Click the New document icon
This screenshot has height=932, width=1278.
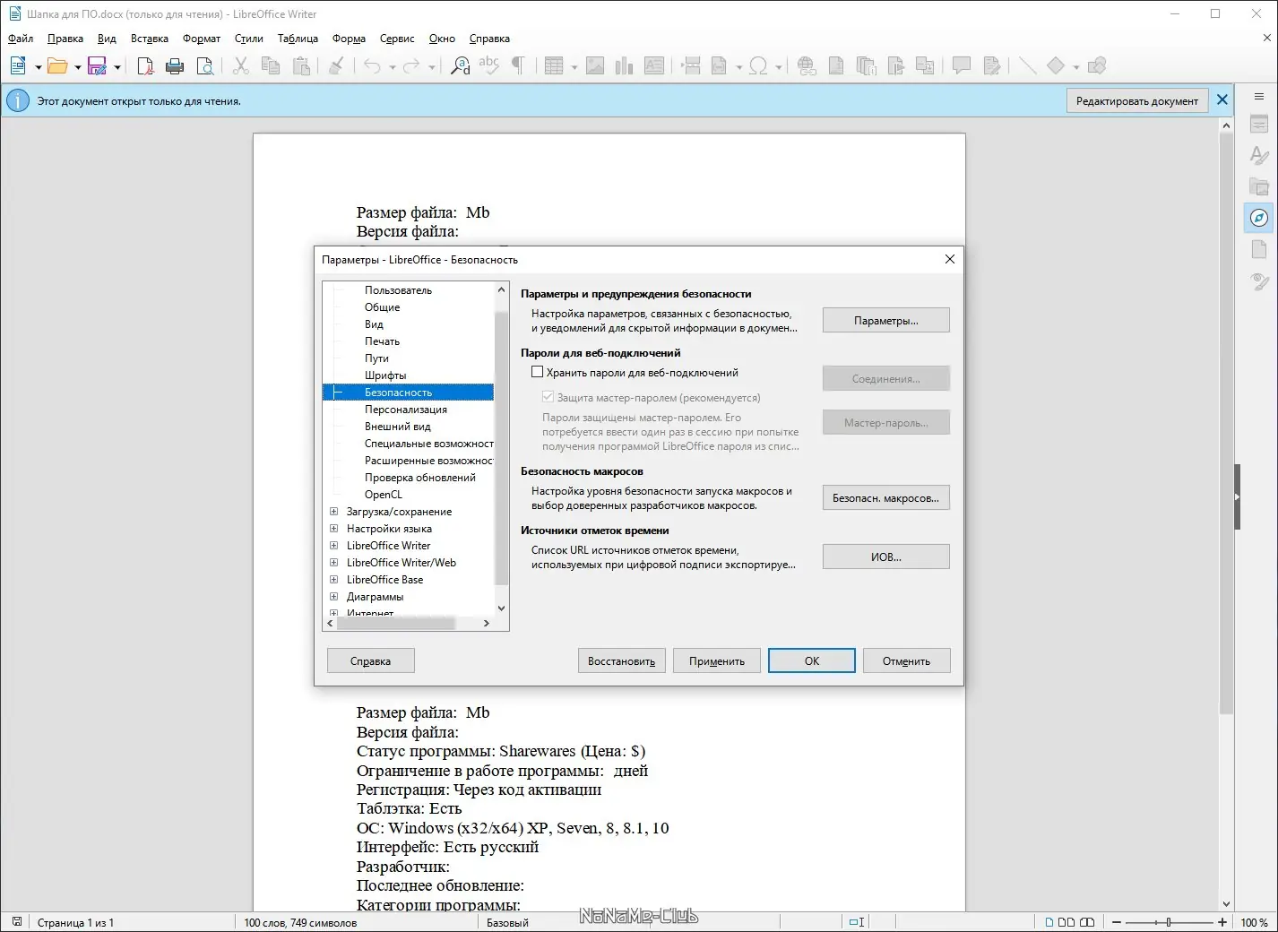pyautogui.click(x=18, y=65)
